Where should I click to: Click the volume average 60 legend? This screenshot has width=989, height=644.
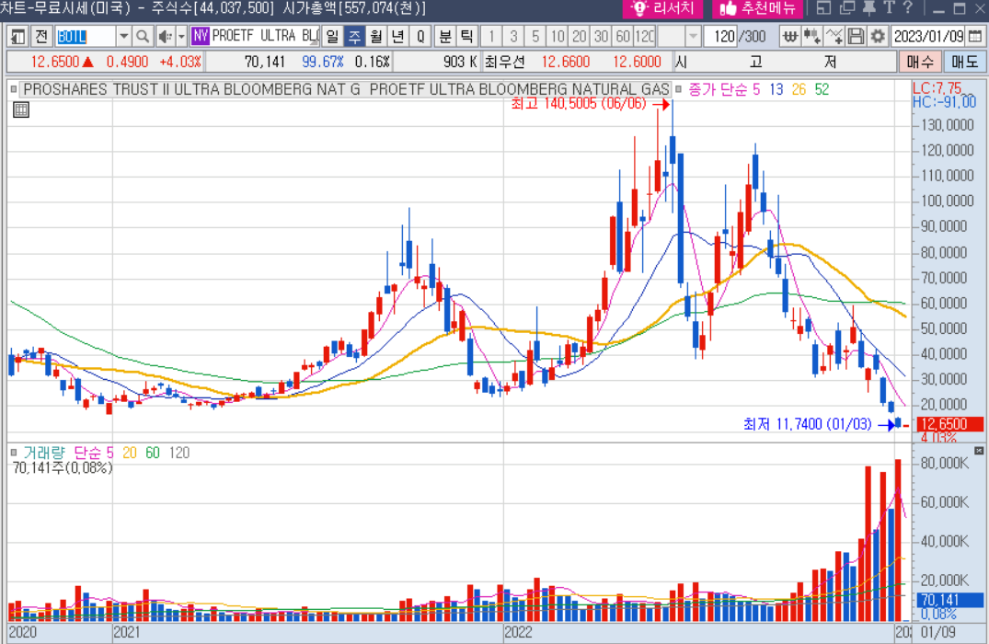(153, 453)
